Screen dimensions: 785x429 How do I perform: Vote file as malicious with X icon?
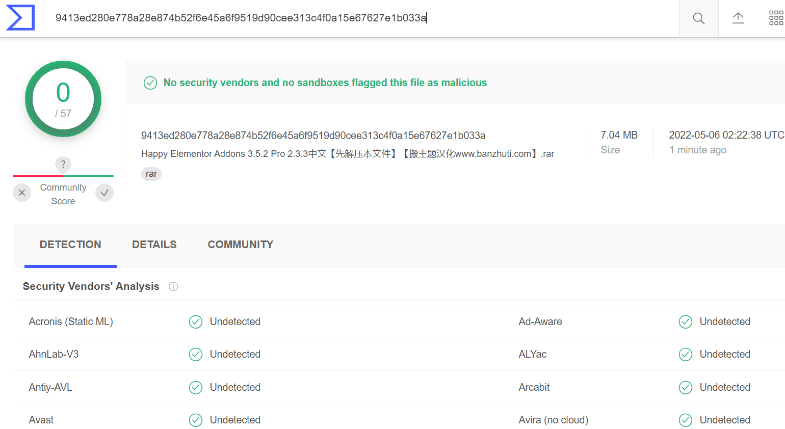(x=22, y=193)
